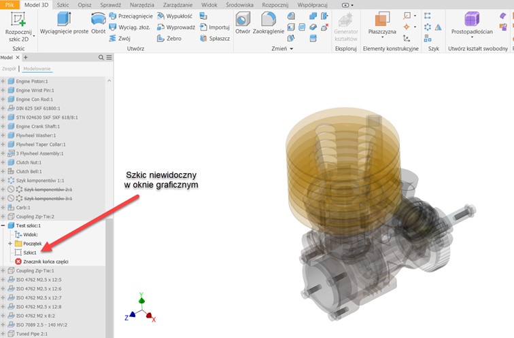Switch to the Zespół browser view

9,69
